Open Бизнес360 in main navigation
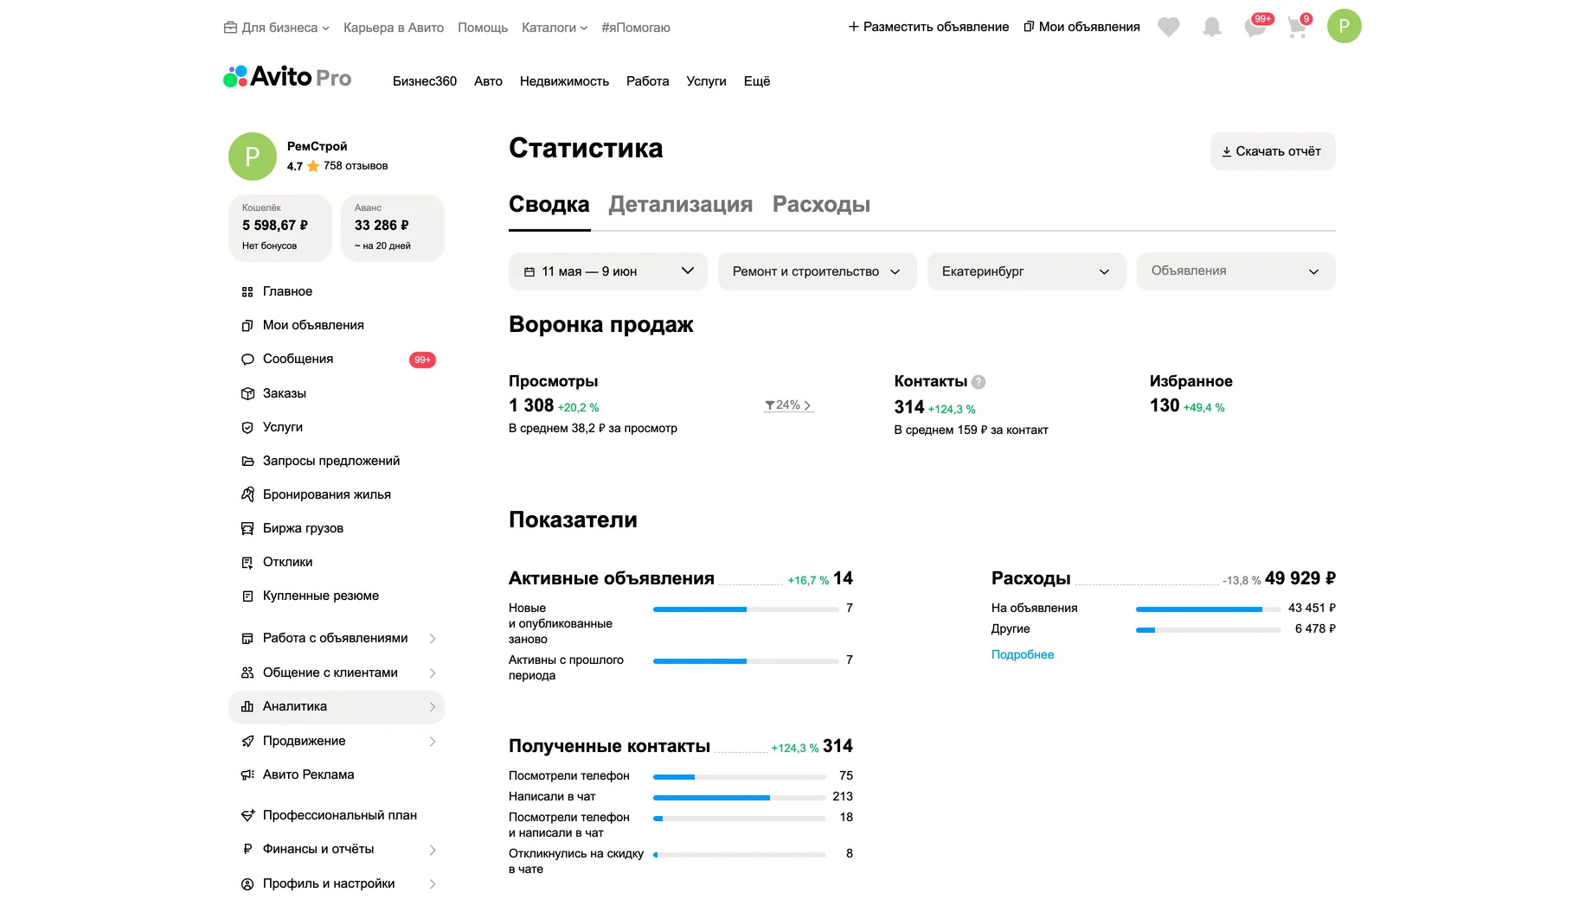The image size is (1585, 899). pos(425,81)
